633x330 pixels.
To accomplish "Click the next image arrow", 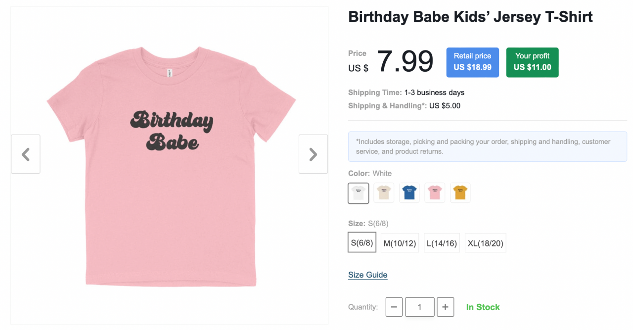I will (313, 154).
